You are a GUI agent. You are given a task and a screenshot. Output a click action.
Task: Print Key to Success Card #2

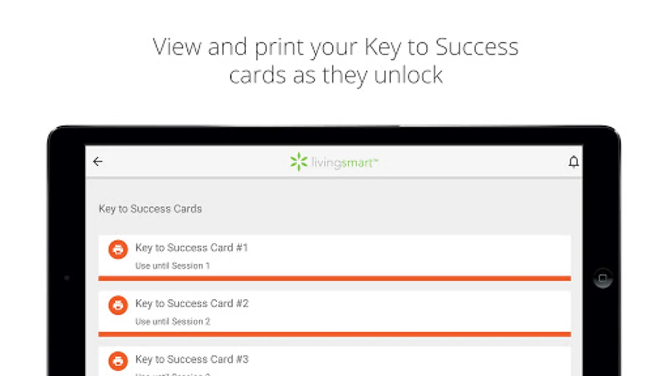click(x=118, y=305)
